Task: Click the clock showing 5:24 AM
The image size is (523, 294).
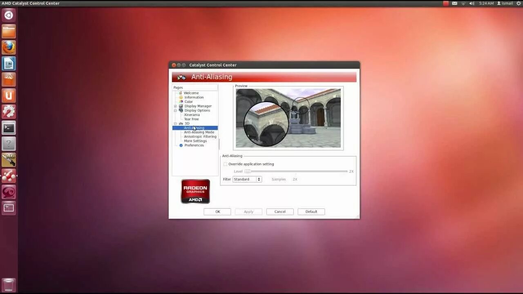Action: 486,3
